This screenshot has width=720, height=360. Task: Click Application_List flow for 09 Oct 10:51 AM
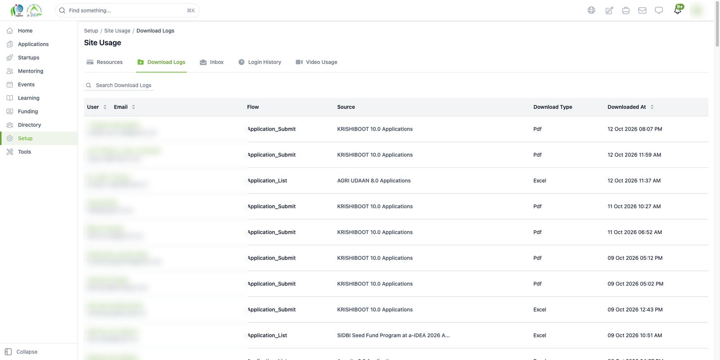(267, 335)
